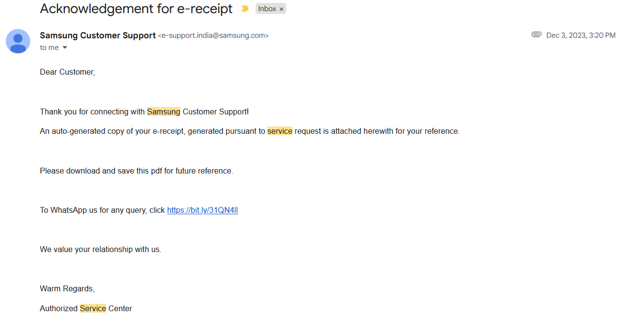Click the "Thank you for connecting" sentence
Viewport: 622px width, 317px height.
[92, 111]
